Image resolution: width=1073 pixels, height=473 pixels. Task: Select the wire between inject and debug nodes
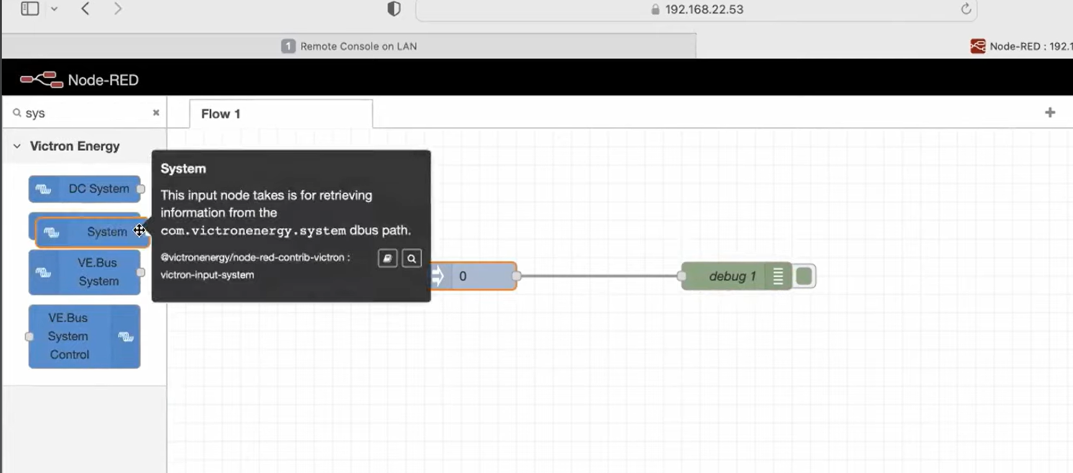[599, 276]
